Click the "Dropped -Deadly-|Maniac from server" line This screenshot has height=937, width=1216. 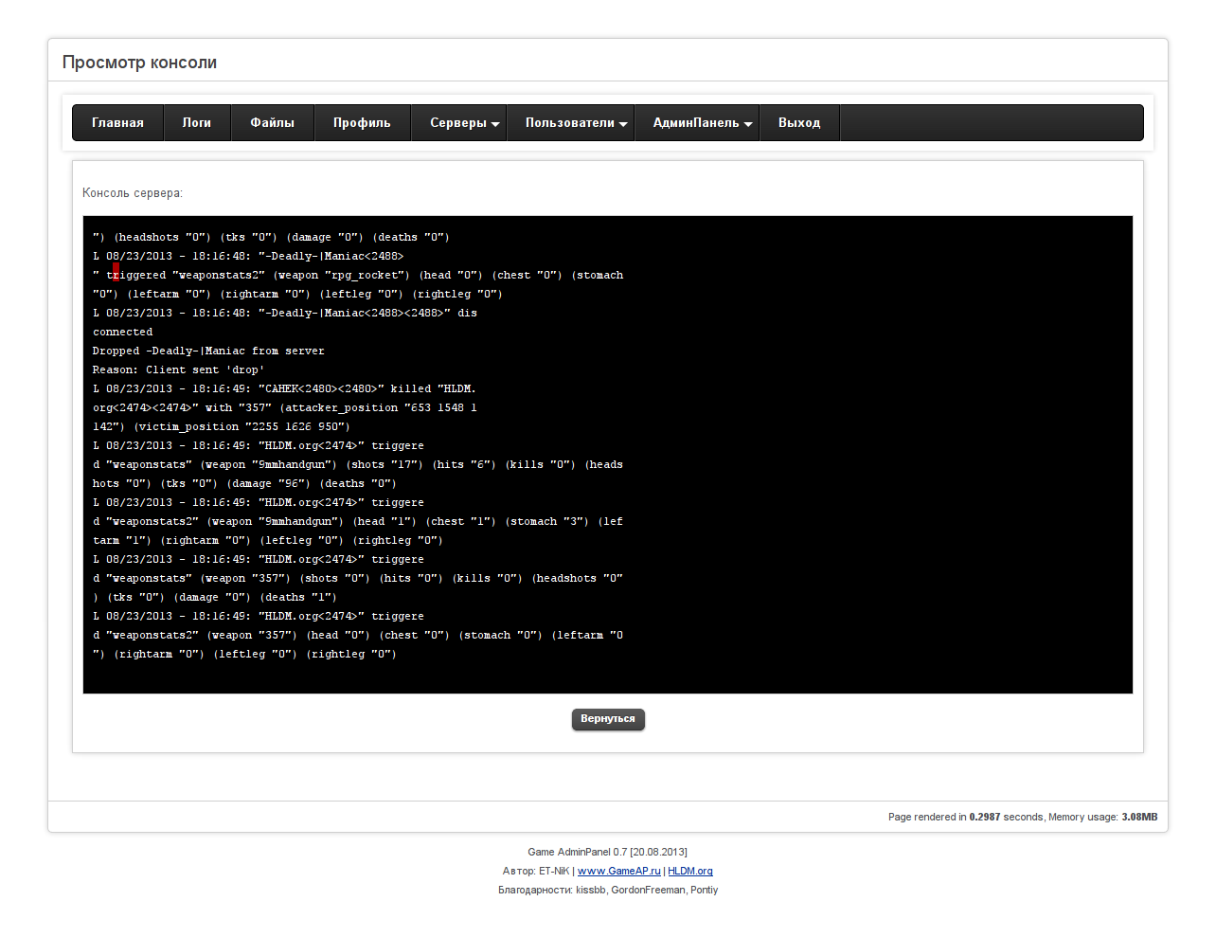point(208,351)
